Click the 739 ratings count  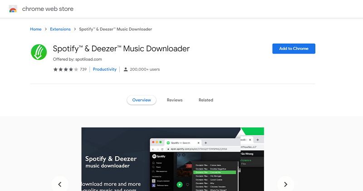[83, 69]
